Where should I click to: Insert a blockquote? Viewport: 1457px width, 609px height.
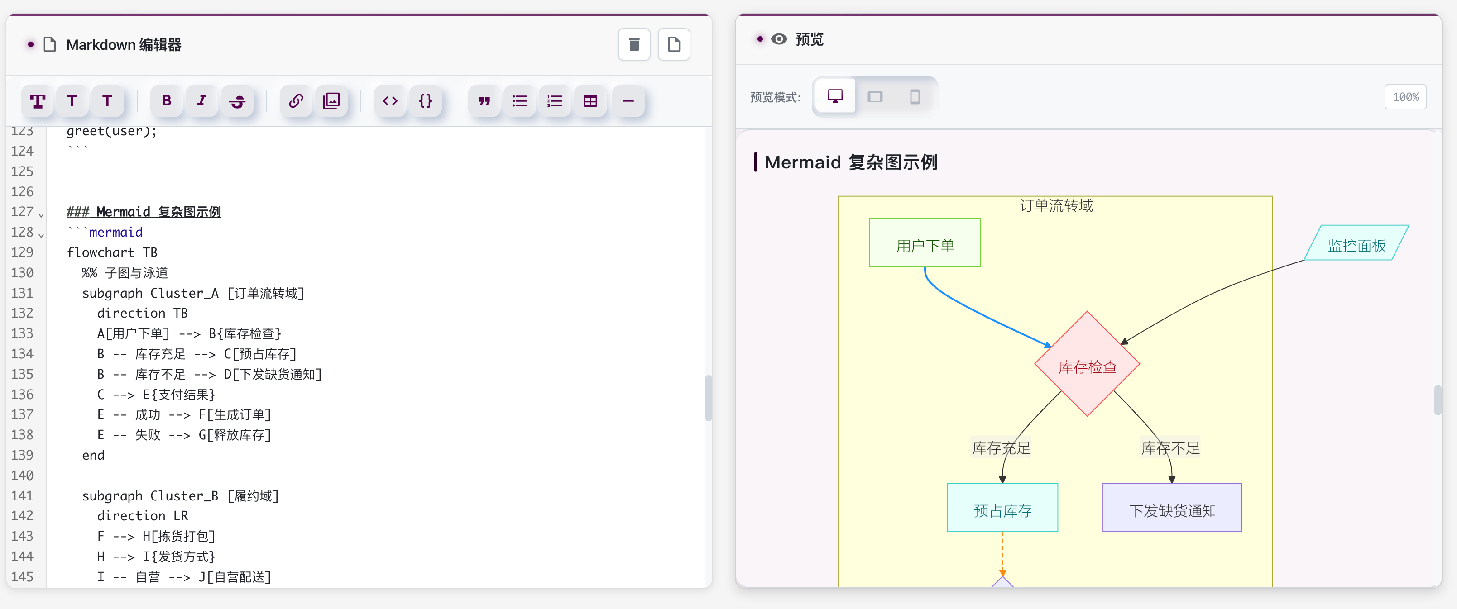click(484, 101)
